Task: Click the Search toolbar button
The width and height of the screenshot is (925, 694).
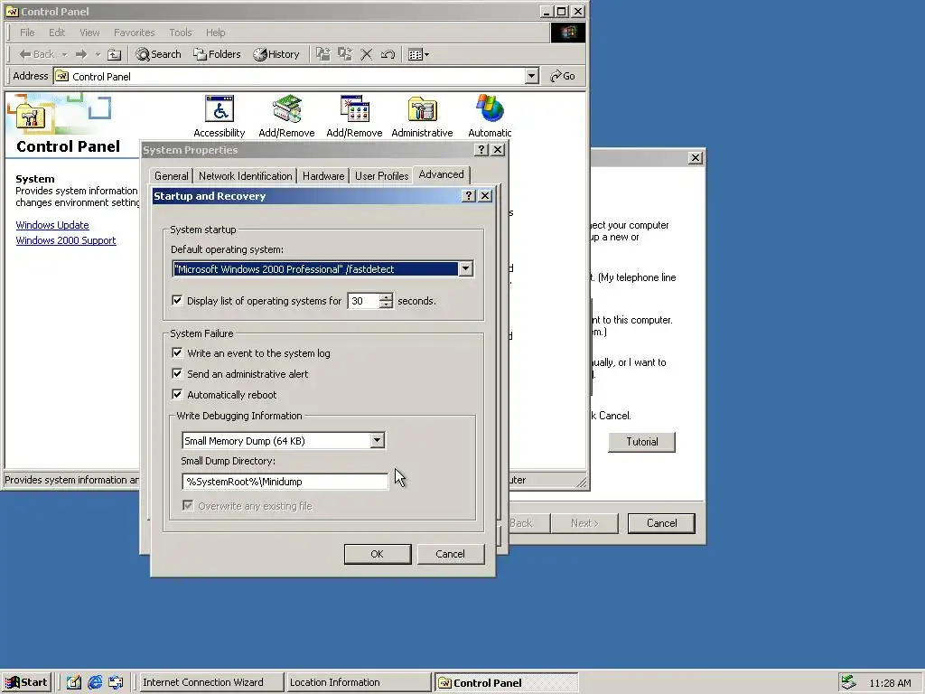Action: tap(158, 54)
